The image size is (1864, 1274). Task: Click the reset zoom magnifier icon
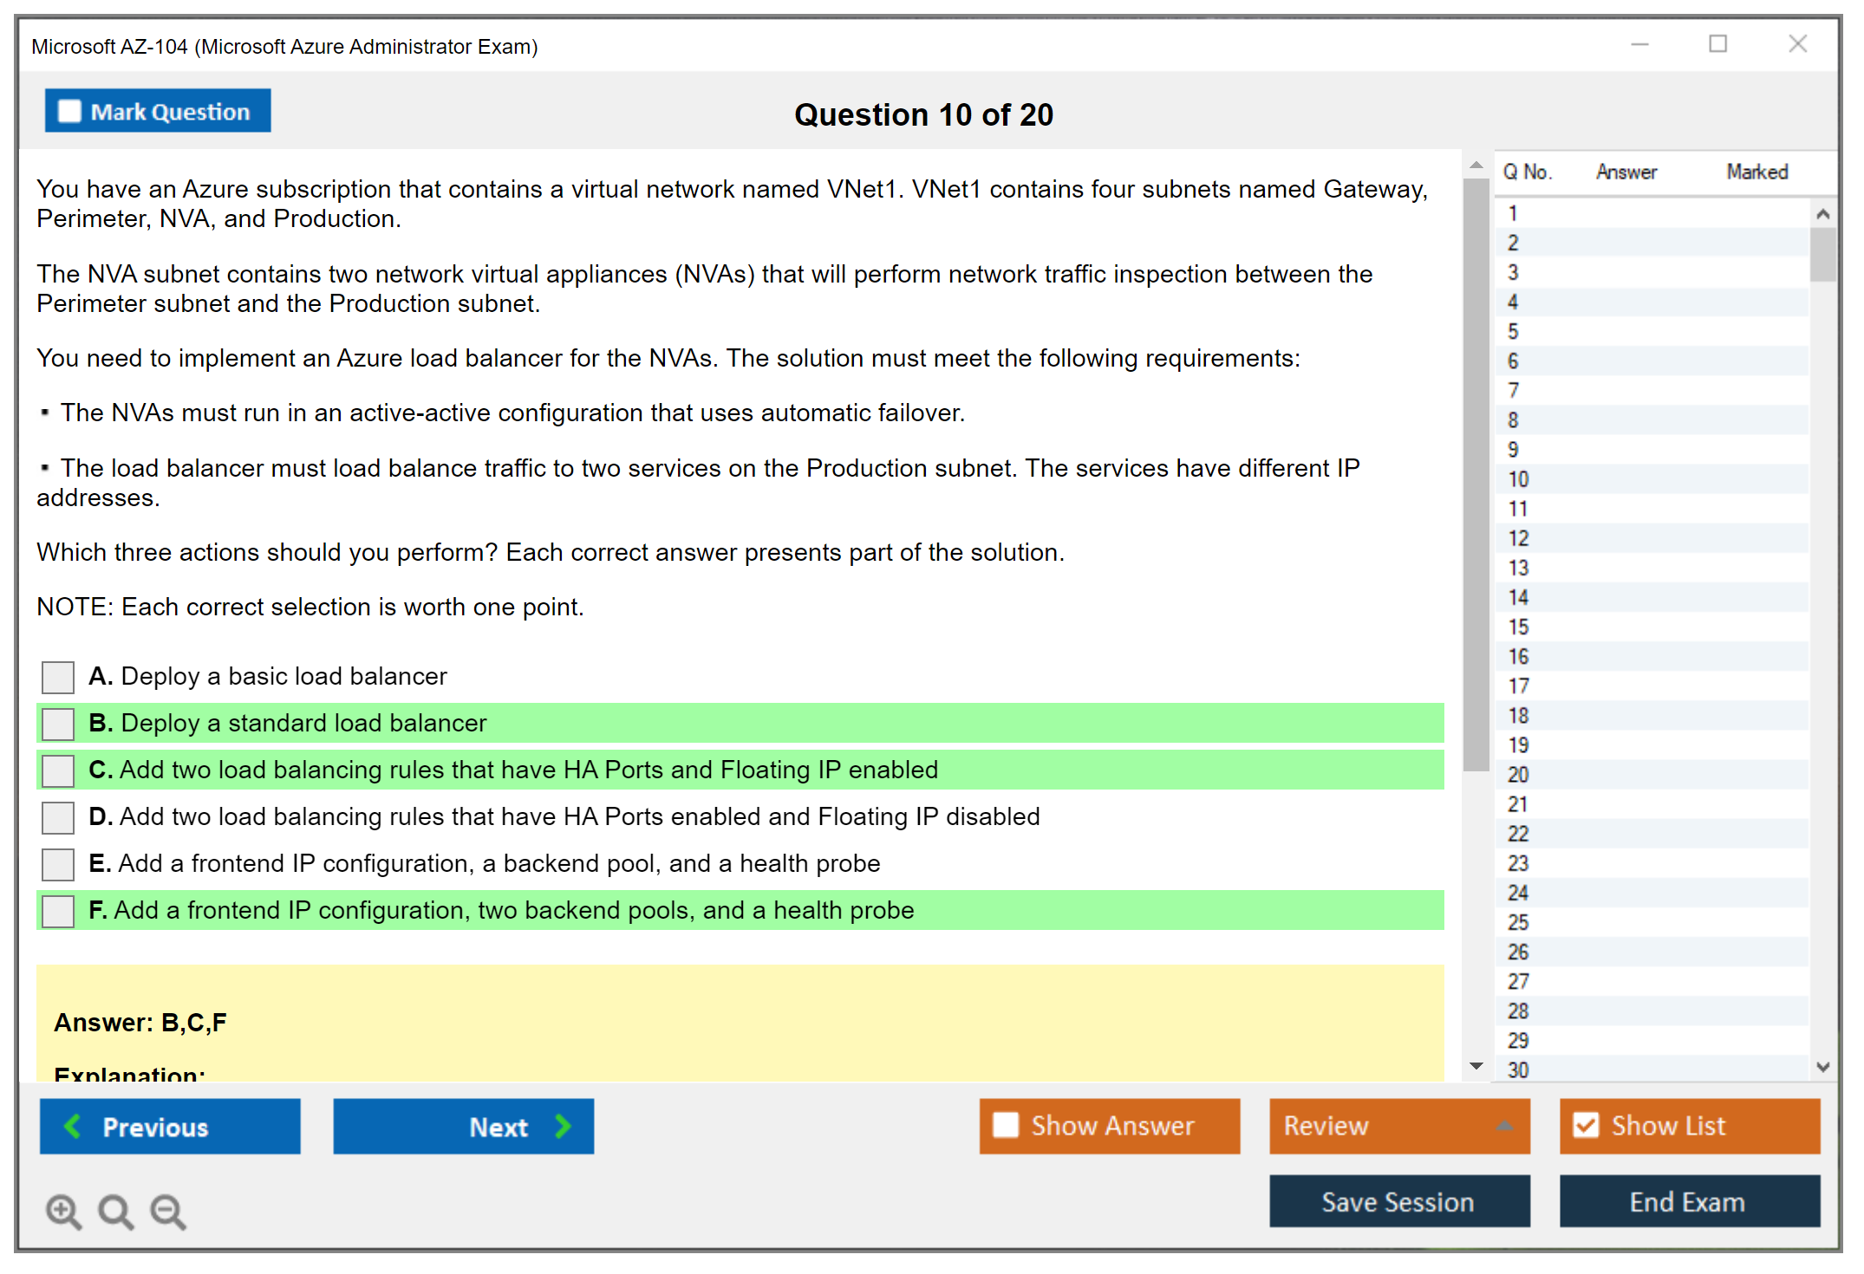[x=115, y=1211]
